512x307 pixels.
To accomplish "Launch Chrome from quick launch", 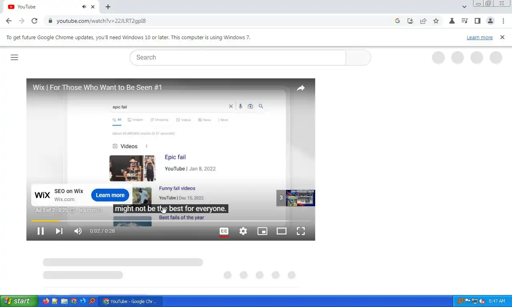I will pos(74,301).
